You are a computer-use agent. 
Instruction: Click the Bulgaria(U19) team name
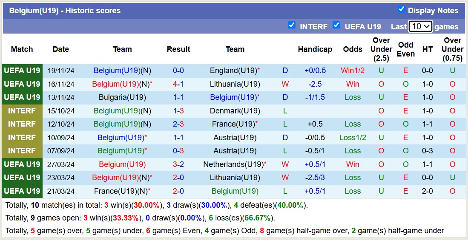pos(122,97)
